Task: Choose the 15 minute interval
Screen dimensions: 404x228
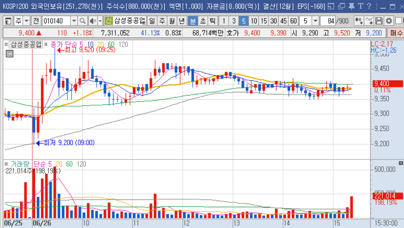Action: (264, 21)
